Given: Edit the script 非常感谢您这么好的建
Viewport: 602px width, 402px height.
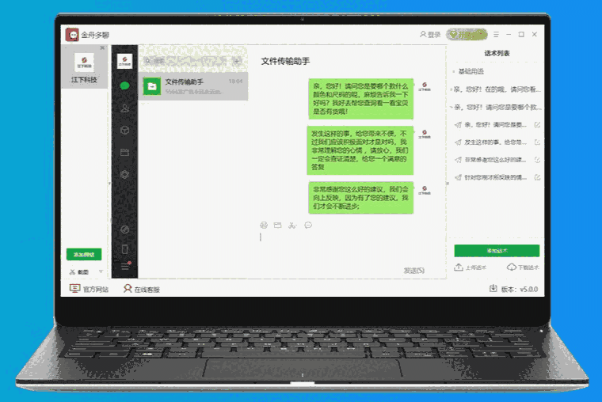Looking at the screenshot, I should (x=537, y=160).
